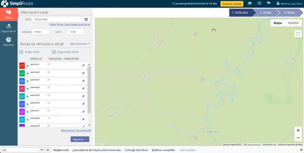Screen dimensions: 304x153
Task: Close the find bar
Action: point(301,150)
